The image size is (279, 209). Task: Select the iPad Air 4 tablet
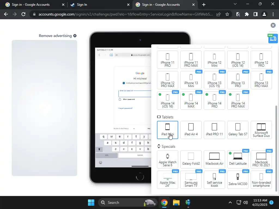[191, 130]
